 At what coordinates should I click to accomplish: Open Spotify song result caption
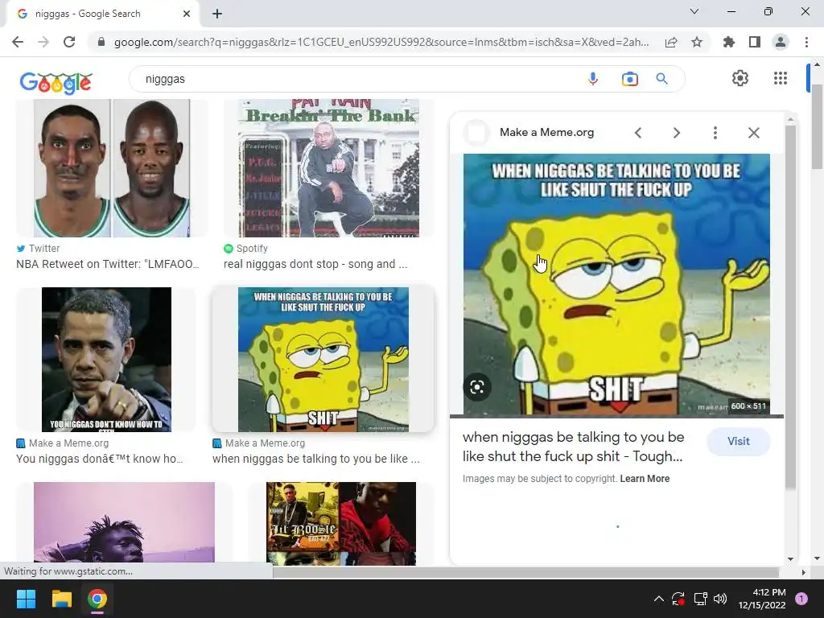click(x=315, y=264)
